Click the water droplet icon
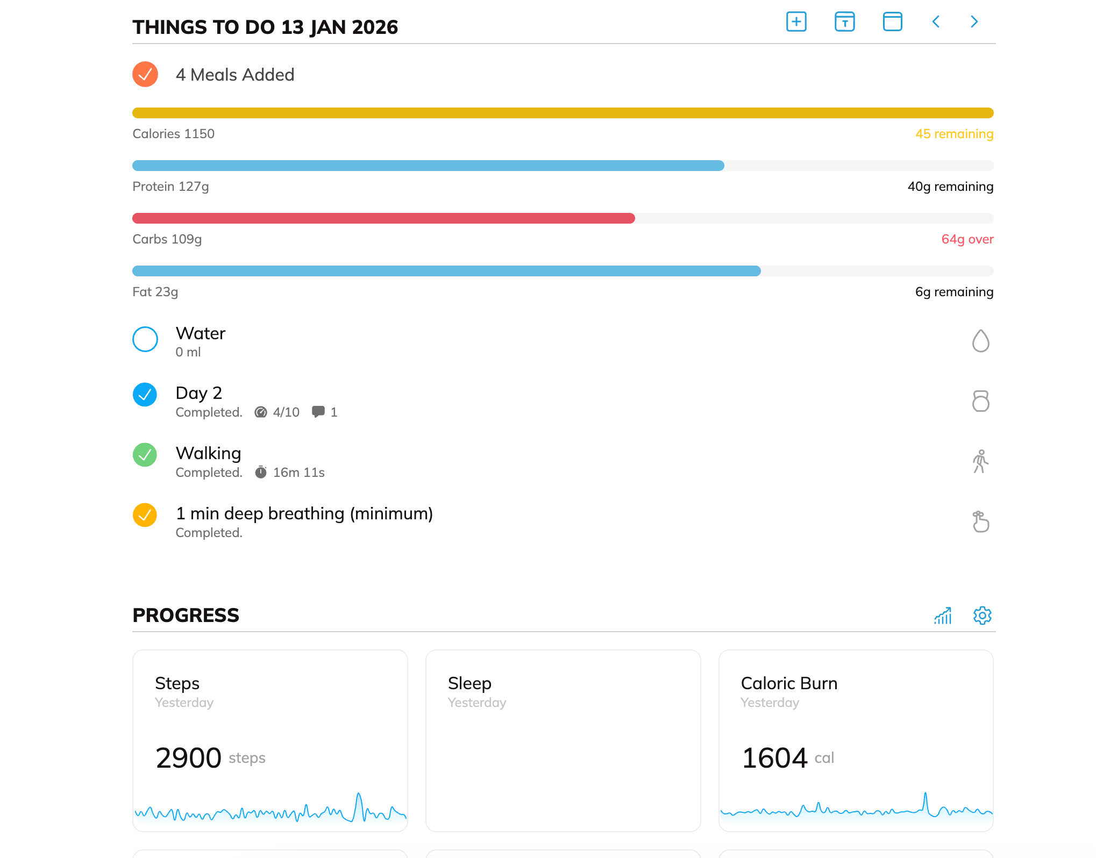Screen dimensions: 1096x858 (980, 341)
